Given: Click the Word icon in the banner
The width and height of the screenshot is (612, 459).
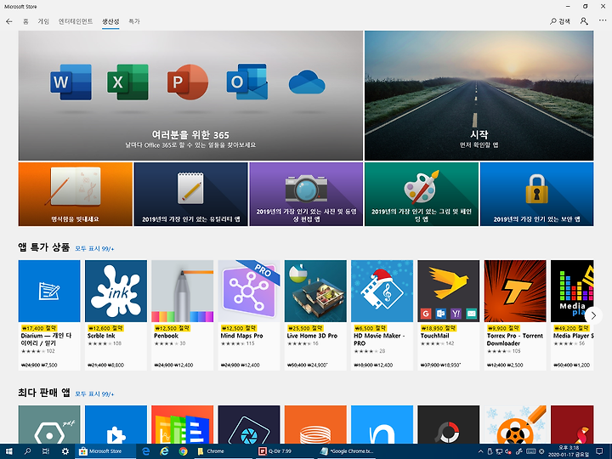Looking at the screenshot, I should [71, 82].
